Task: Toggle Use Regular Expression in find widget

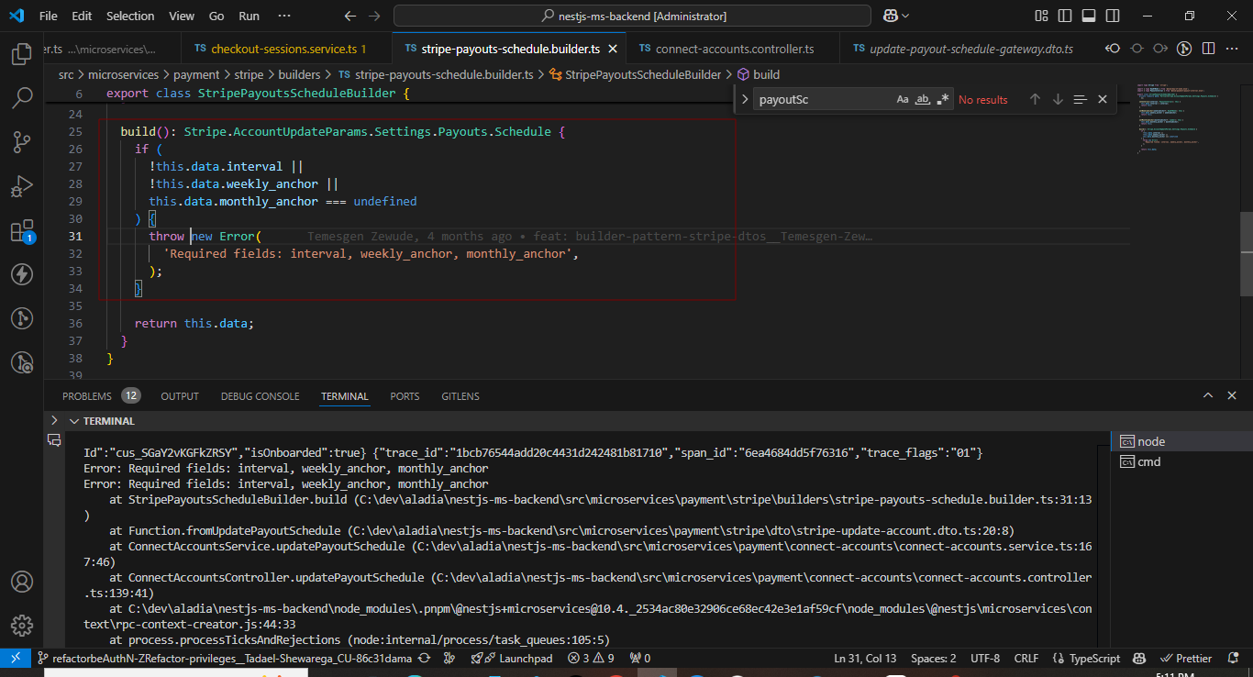Action: (x=943, y=99)
